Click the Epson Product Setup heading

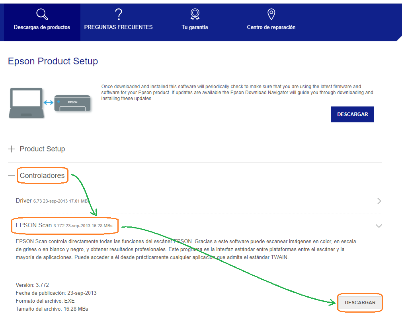point(53,61)
